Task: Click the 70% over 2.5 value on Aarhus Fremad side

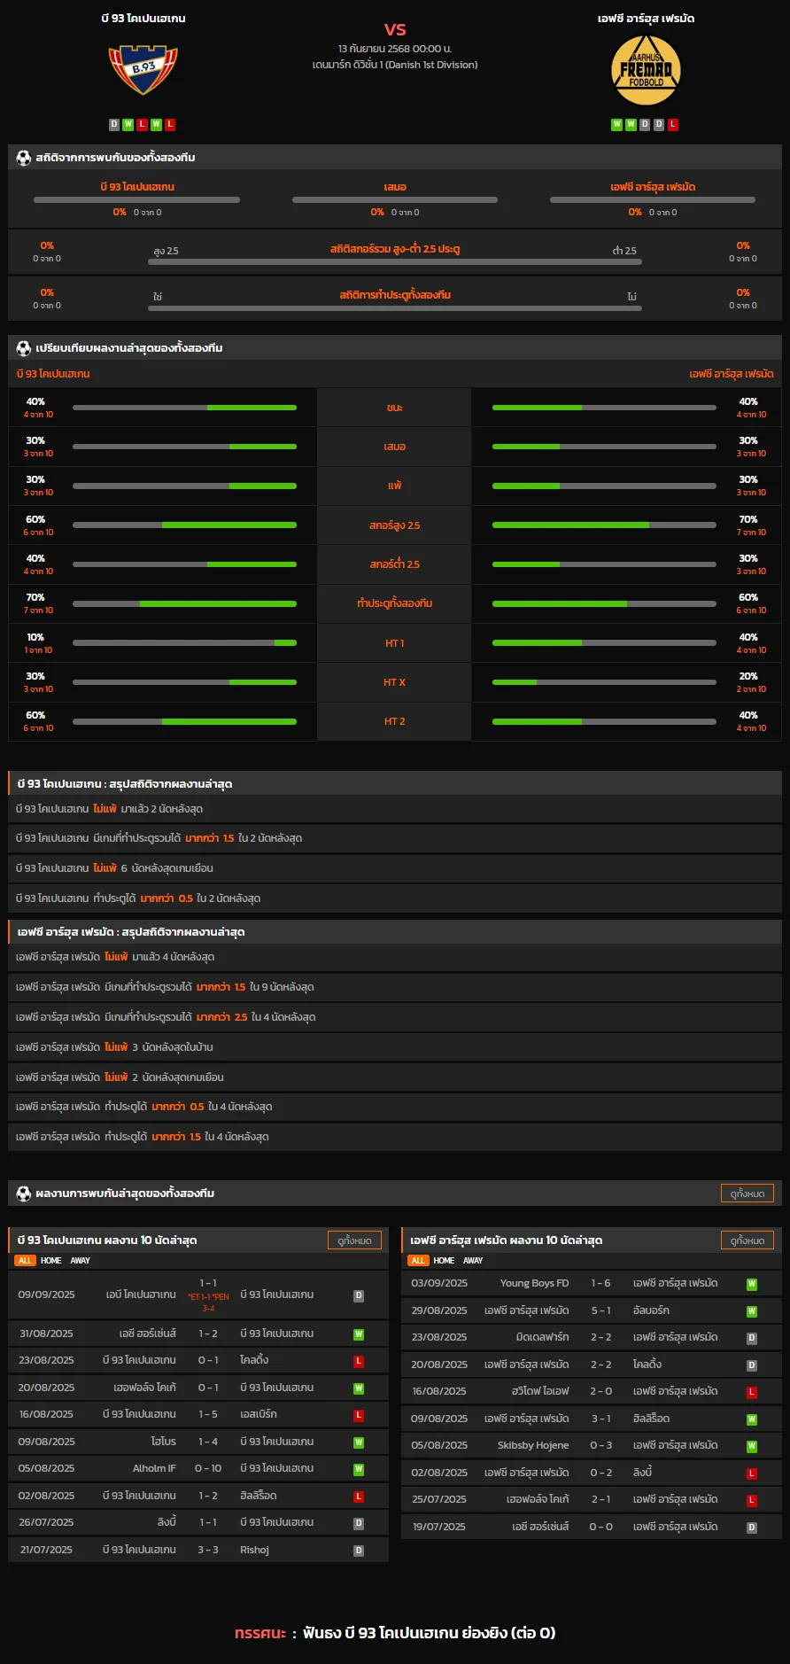Action: tap(748, 519)
